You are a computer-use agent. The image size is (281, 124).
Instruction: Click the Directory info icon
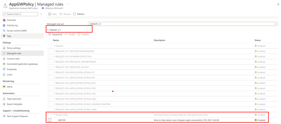coord(43,8)
